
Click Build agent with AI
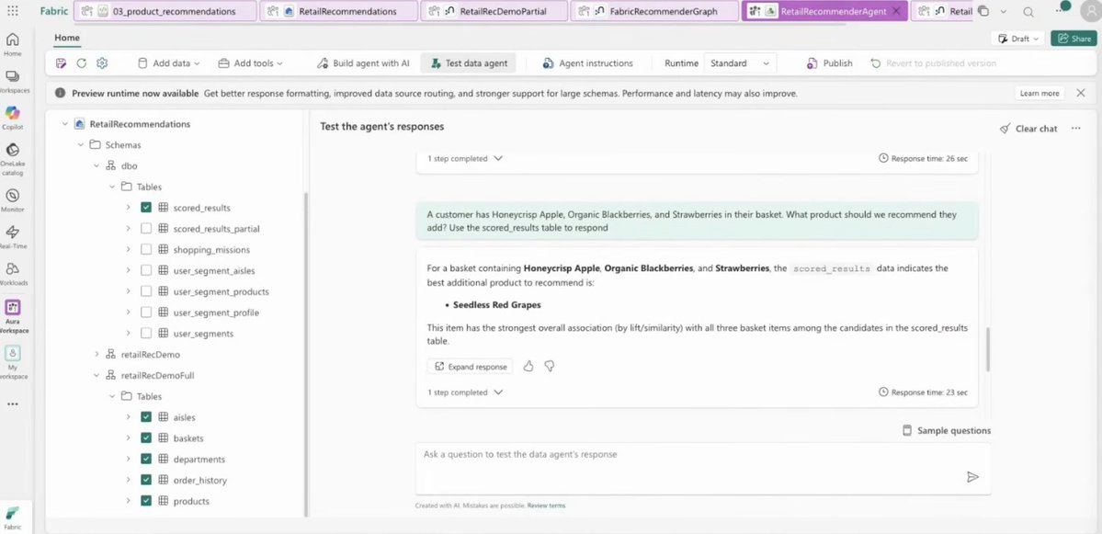(x=363, y=63)
